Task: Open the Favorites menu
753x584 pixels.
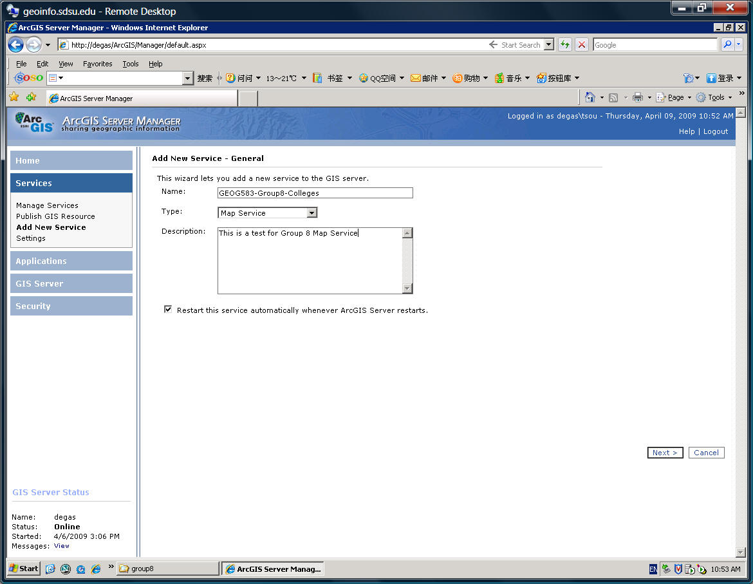Action: (x=97, y=63)
